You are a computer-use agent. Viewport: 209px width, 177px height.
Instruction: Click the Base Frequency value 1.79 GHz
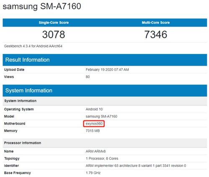[x=93, y=173]
